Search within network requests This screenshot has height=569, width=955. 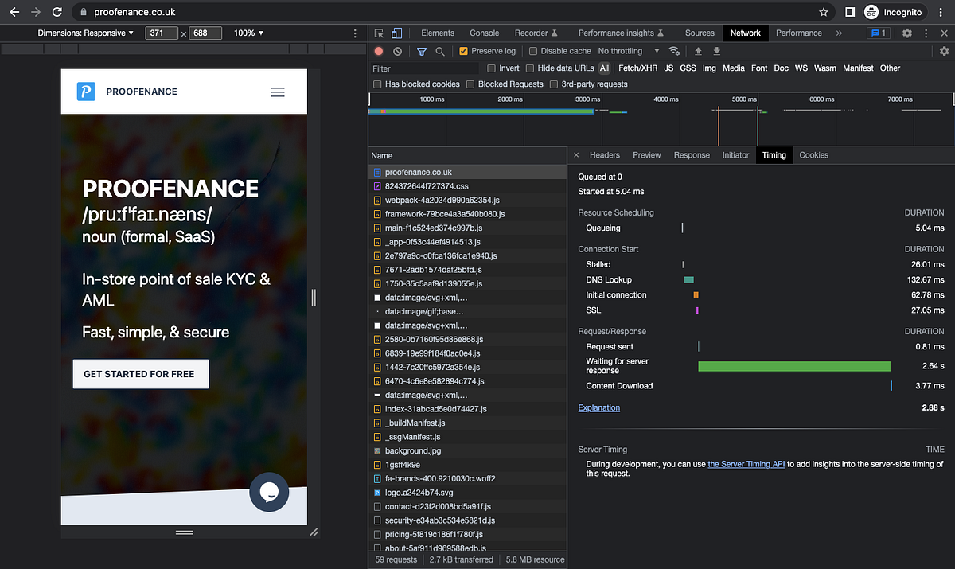(439, 50)
